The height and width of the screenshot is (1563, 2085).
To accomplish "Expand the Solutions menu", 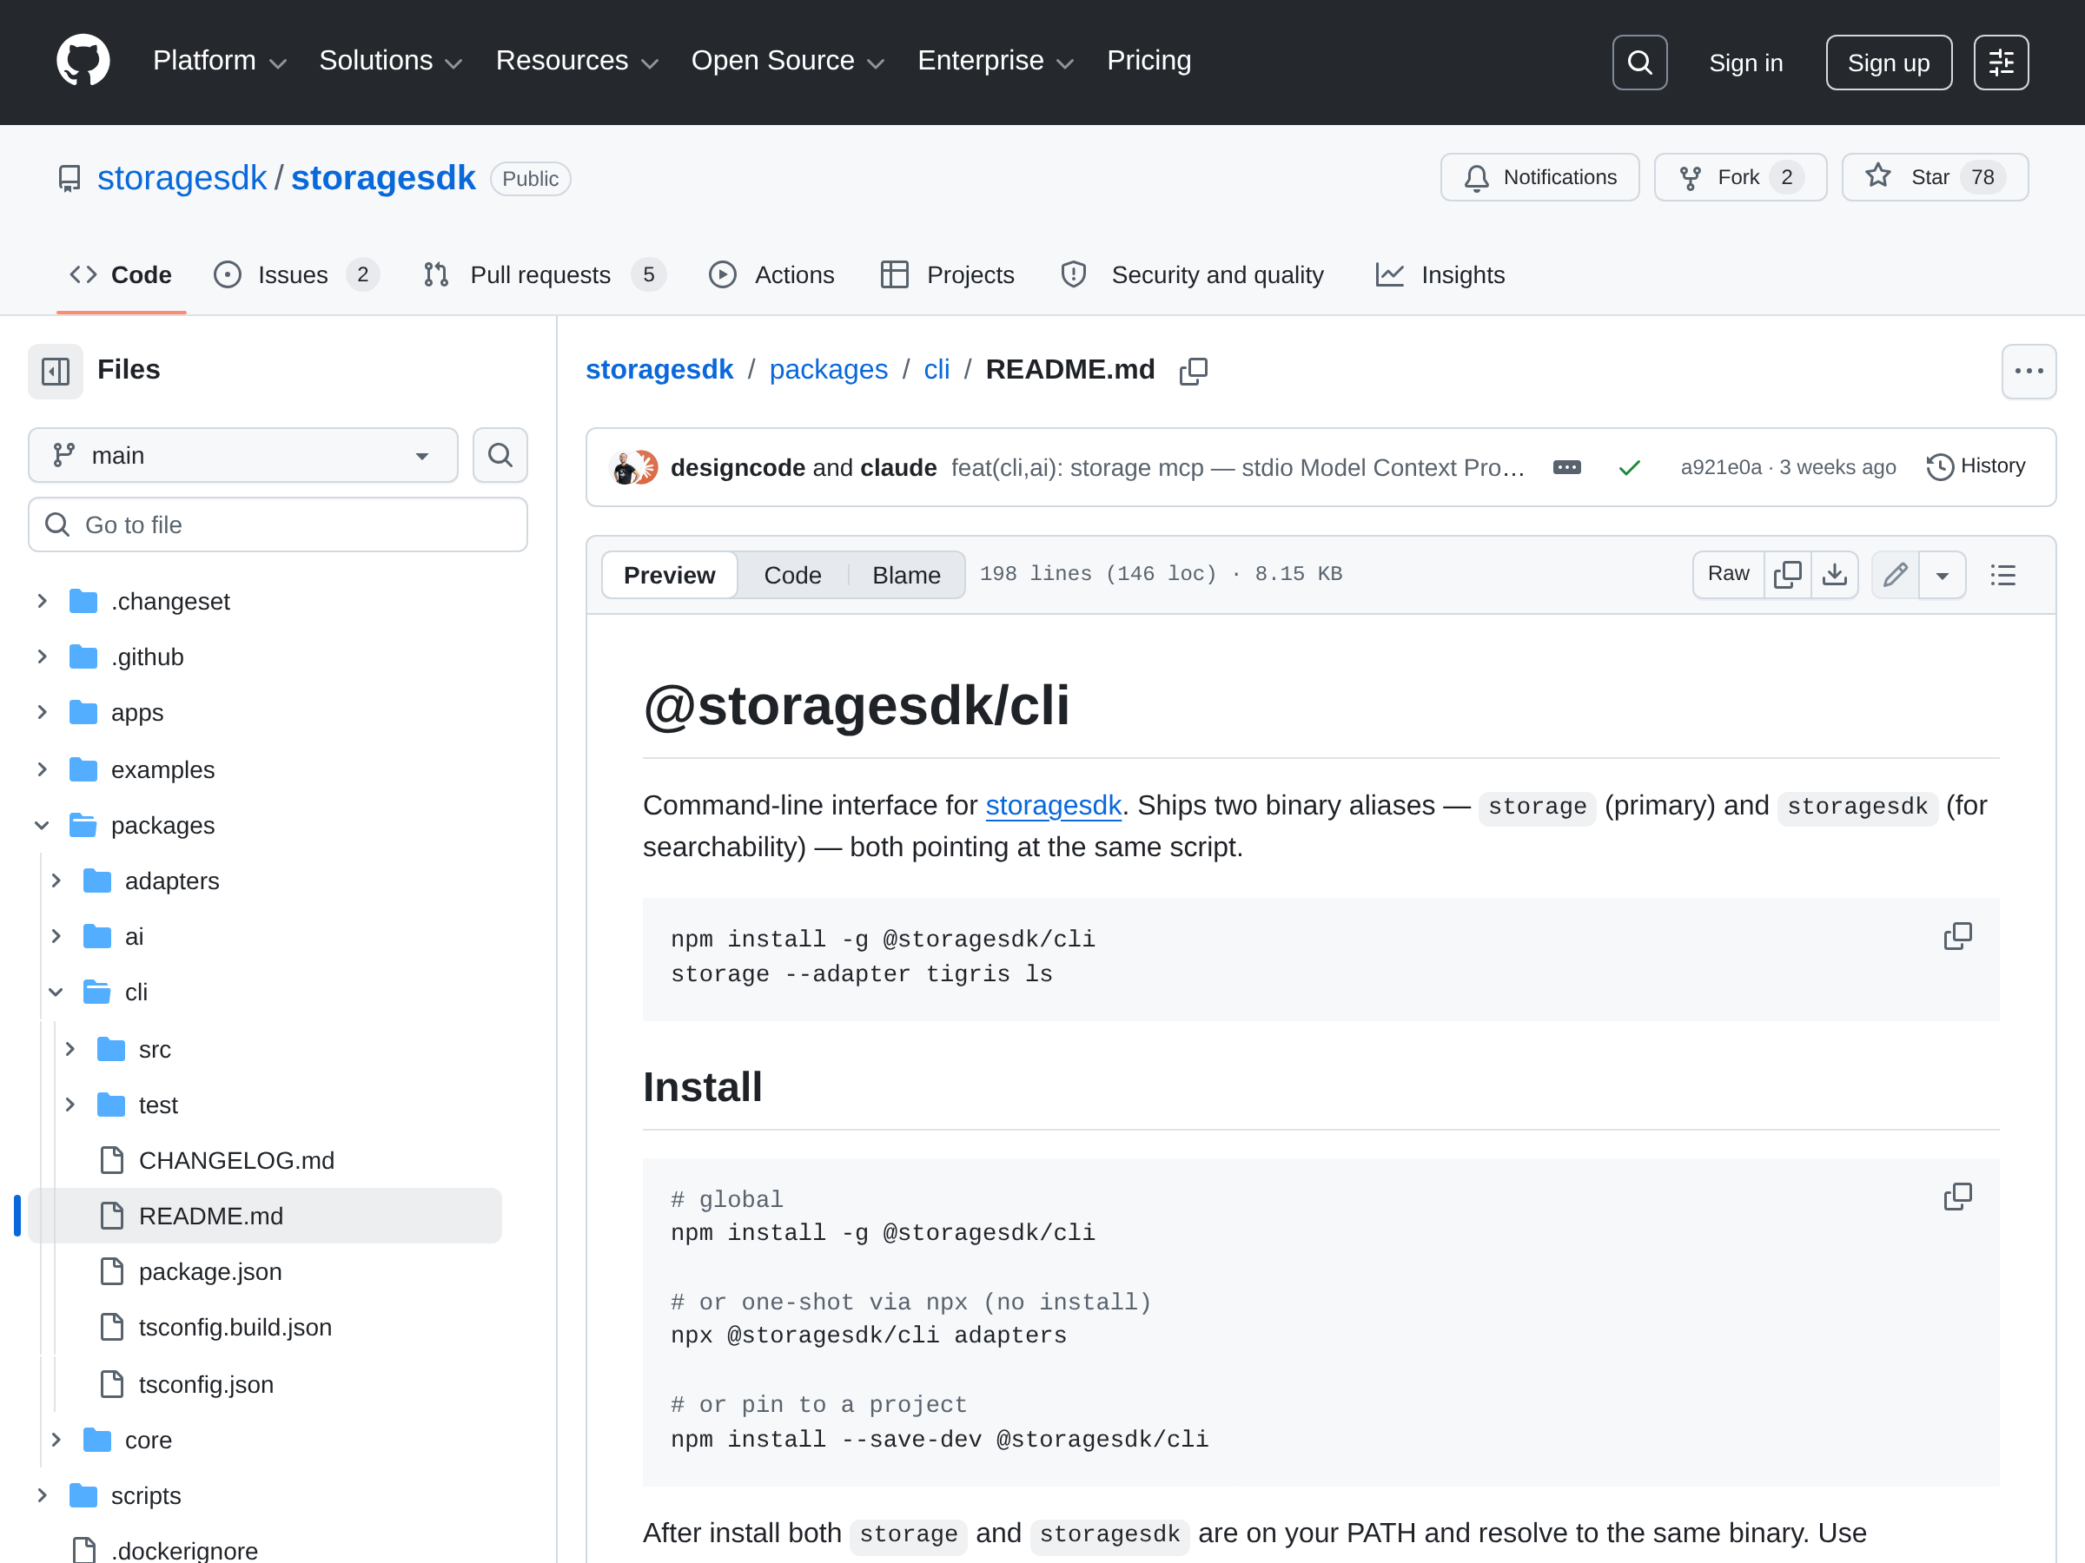I will (390, 62).
